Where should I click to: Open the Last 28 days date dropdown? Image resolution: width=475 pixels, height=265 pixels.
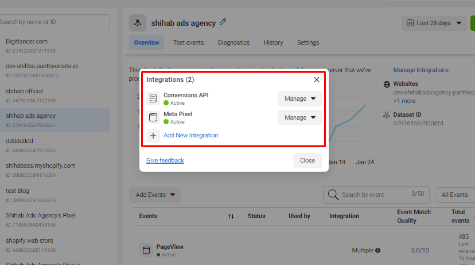(434, 23)
